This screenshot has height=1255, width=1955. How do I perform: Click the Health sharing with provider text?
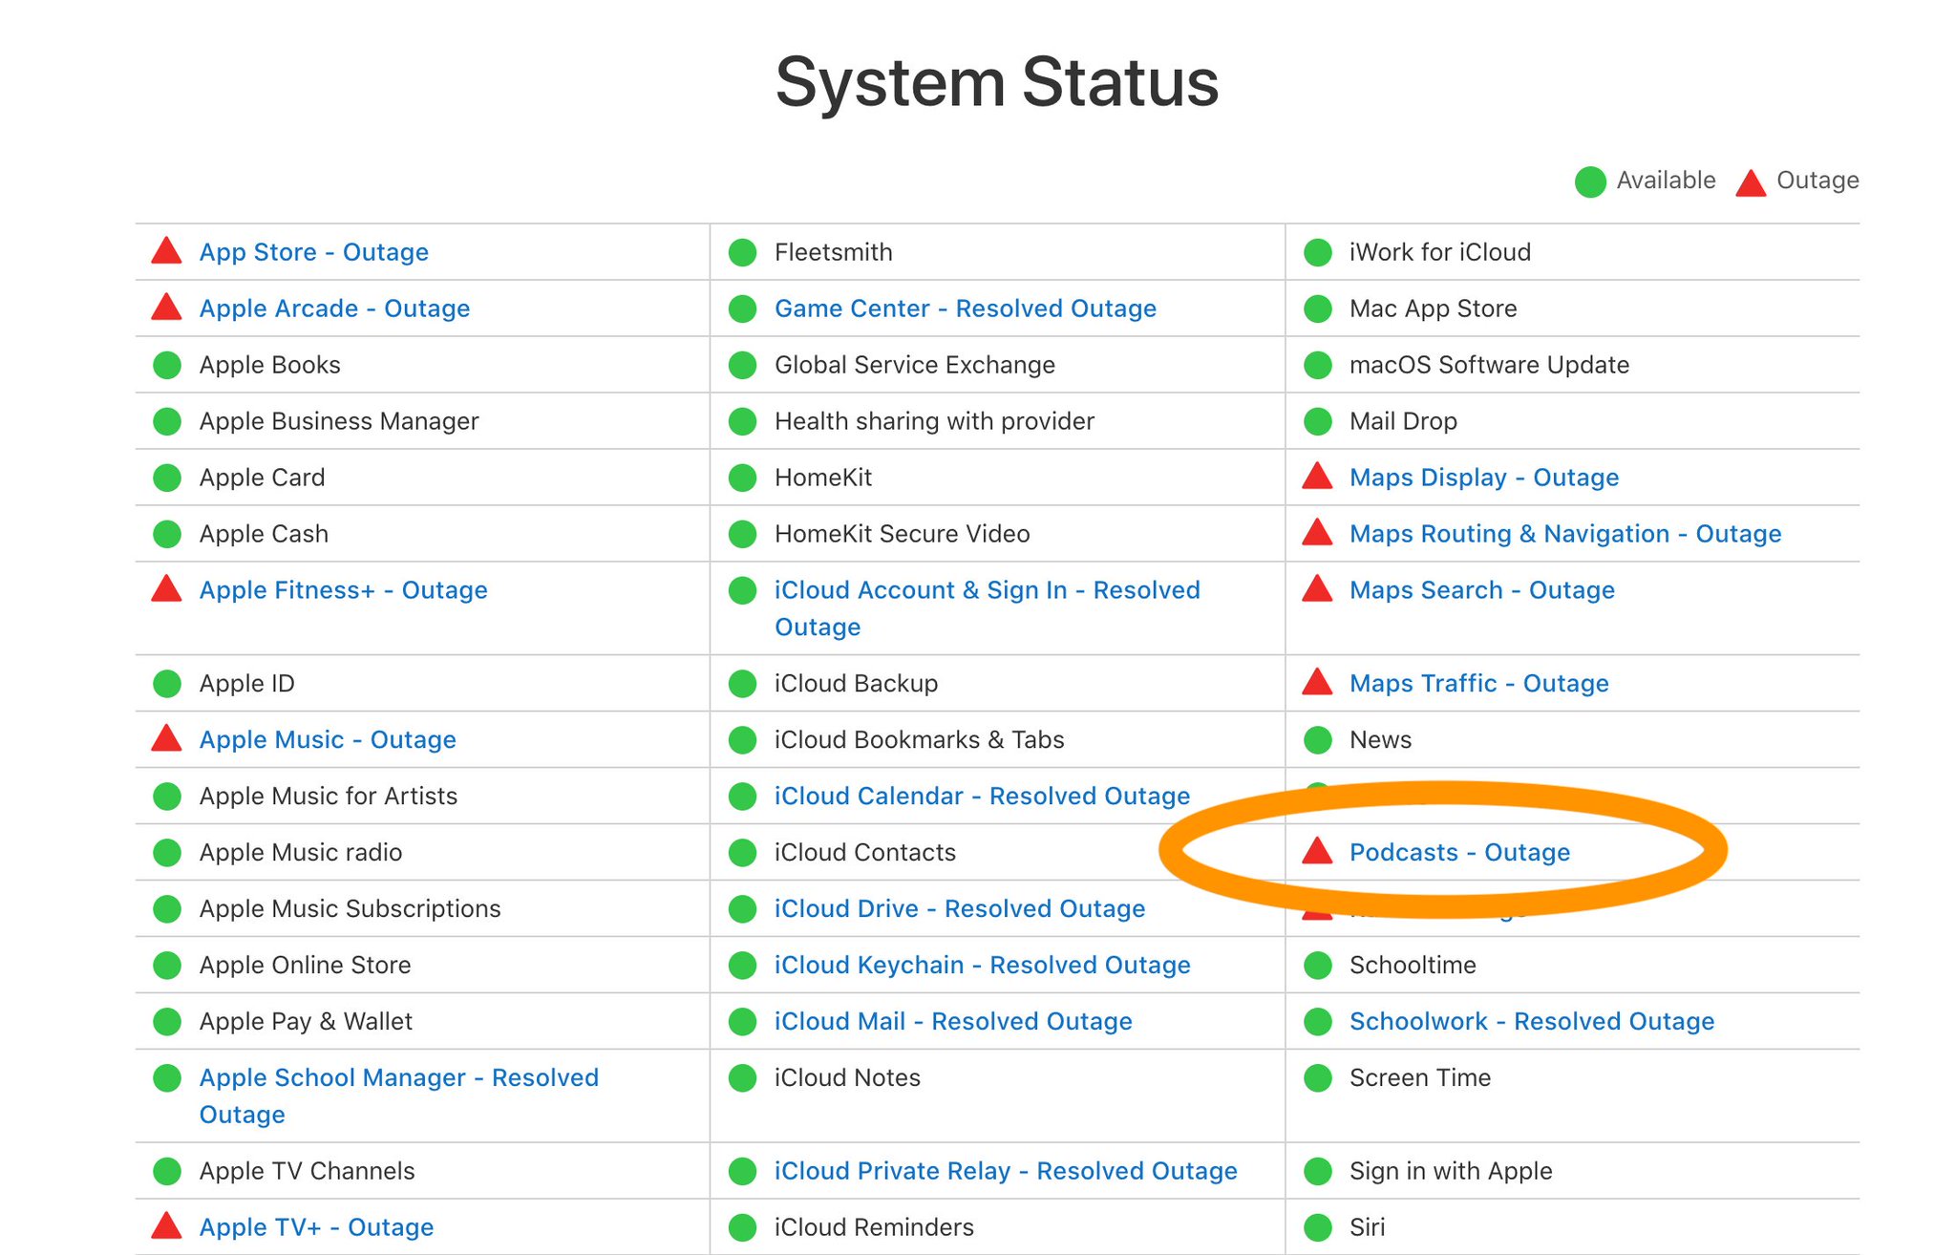pos(934,421)
